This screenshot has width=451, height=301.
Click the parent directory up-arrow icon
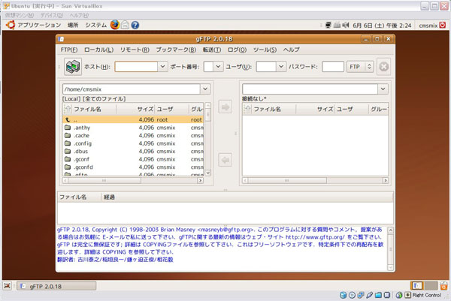click(x=68, y=119)
